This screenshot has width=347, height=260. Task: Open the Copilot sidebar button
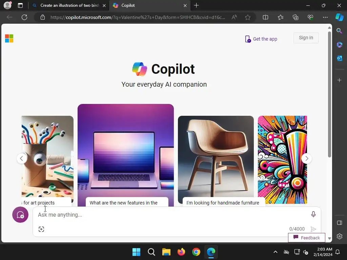[339, 17]
